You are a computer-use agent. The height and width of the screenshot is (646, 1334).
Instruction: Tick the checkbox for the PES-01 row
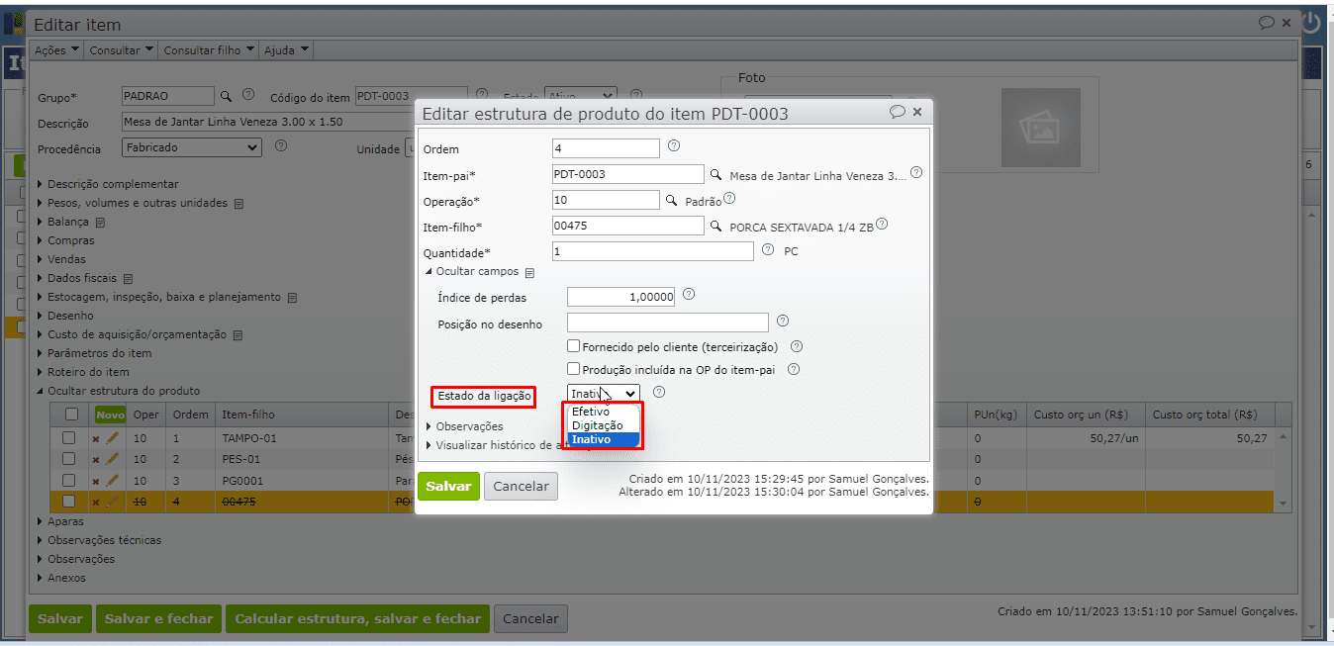[69, 459]
